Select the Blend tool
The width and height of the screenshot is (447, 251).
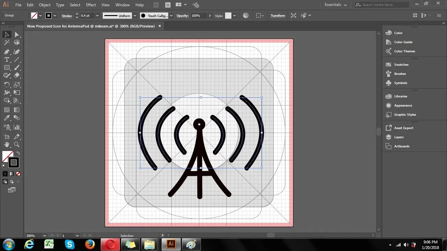pos(17,118)
